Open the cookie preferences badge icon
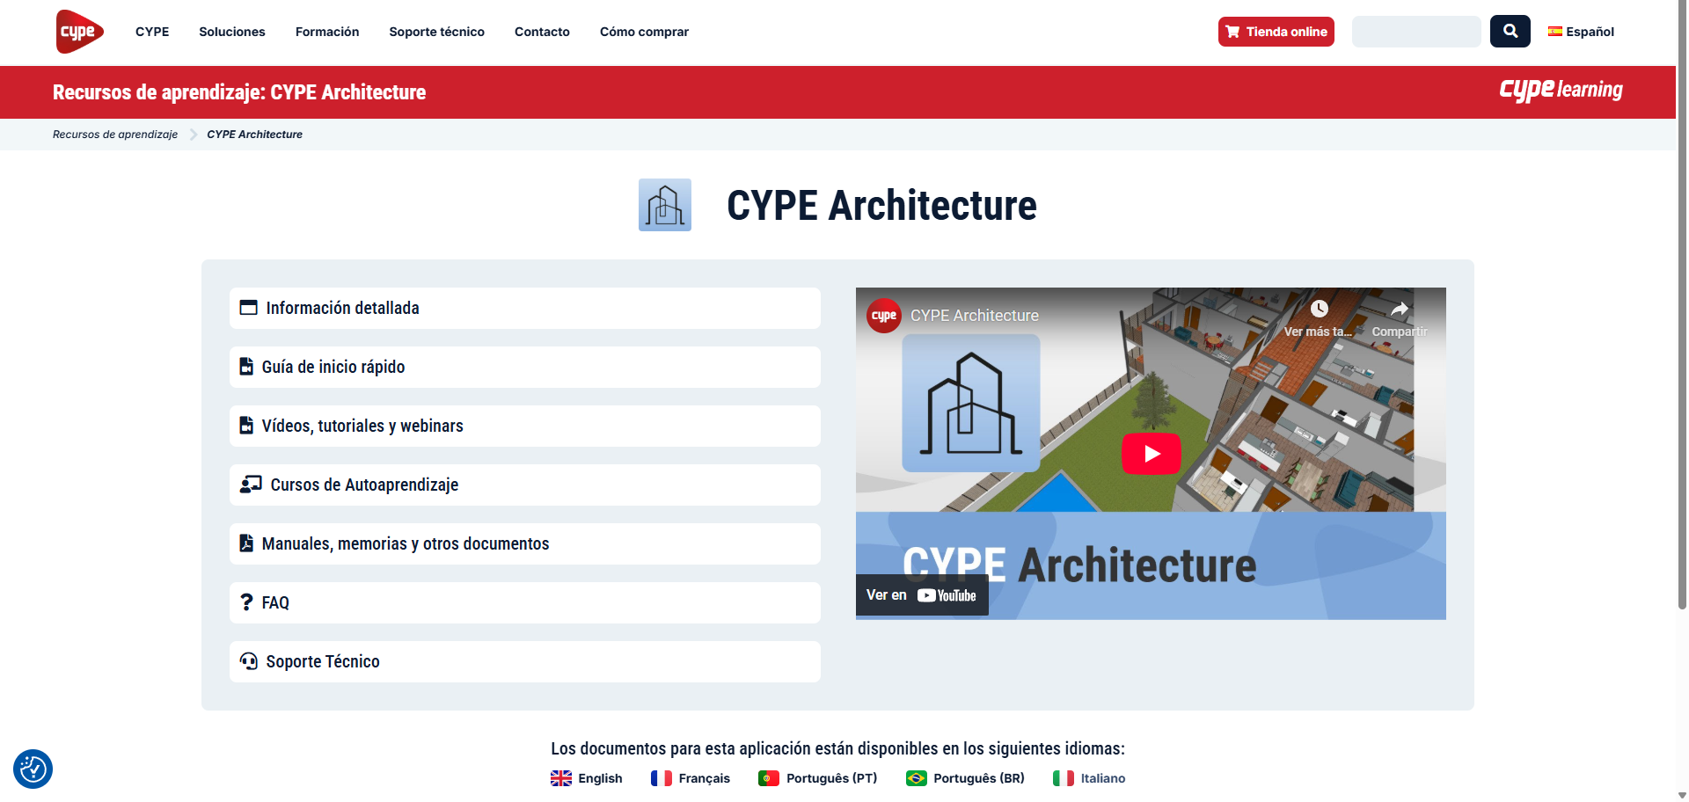1689x802 pixels. pos(33,769)
